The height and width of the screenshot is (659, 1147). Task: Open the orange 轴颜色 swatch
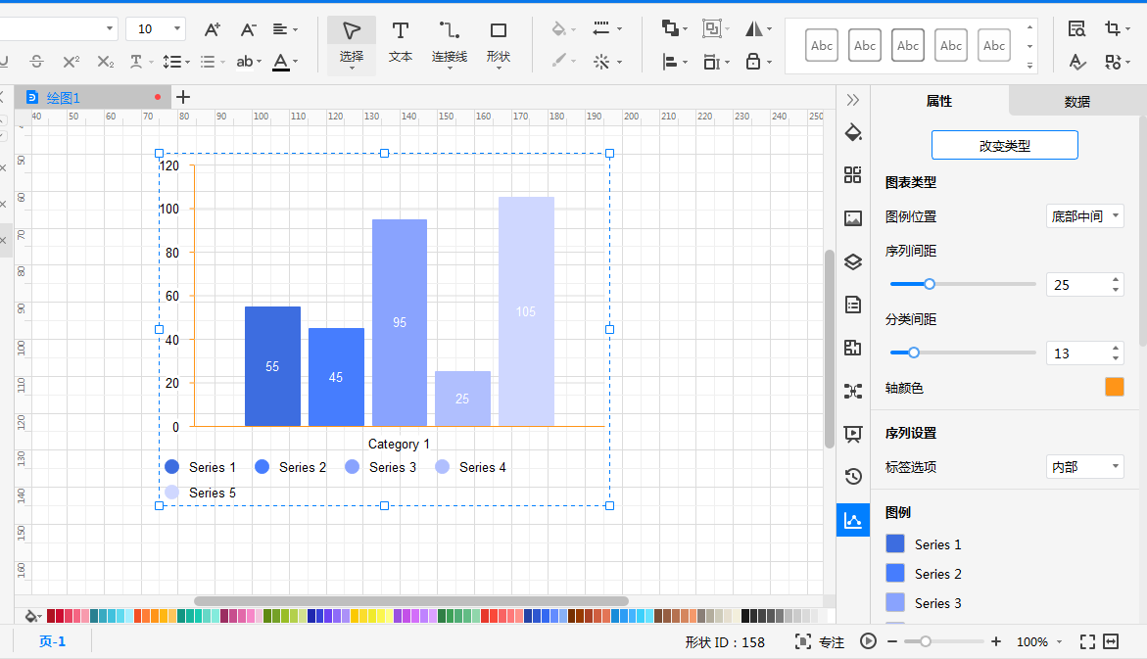click(1114, 387)
